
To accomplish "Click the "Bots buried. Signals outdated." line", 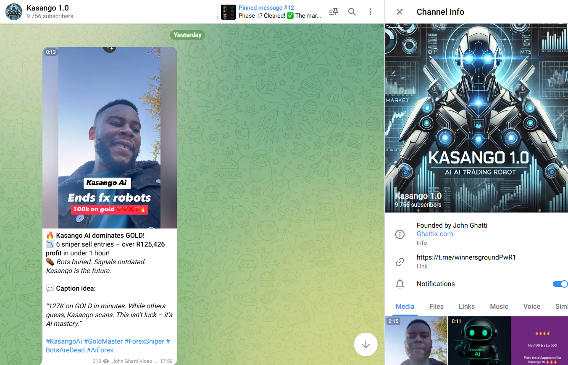I will pos(101,262).
